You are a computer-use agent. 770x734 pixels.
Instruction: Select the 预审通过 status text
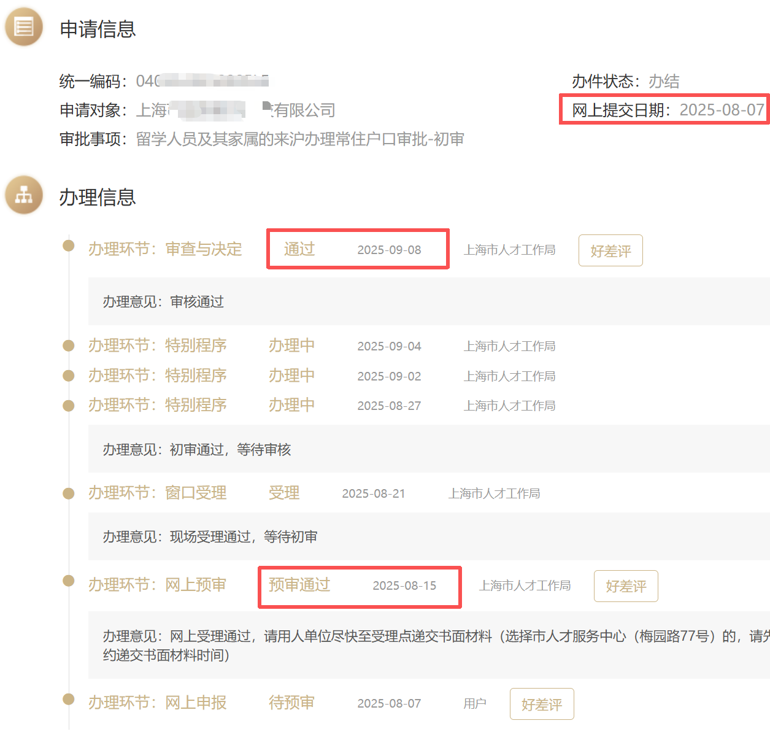coord(299,585)
